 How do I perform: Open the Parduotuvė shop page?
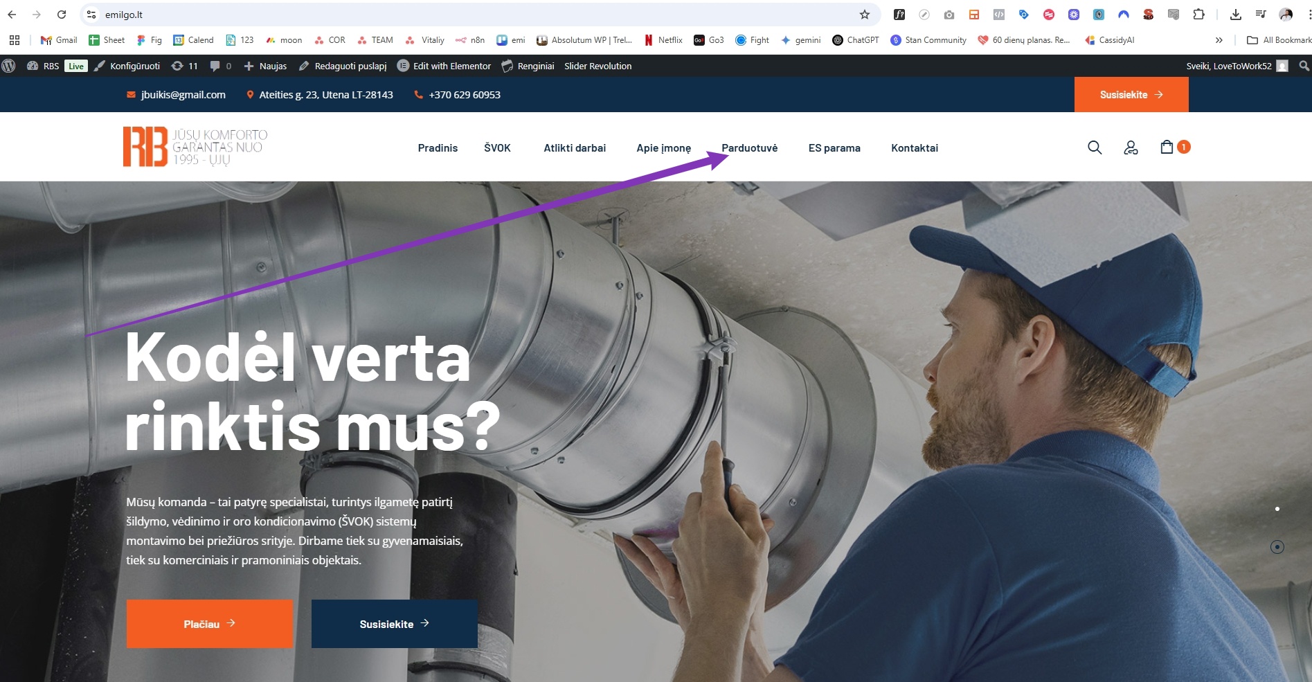pyautogui.click(x=749, y=148)
